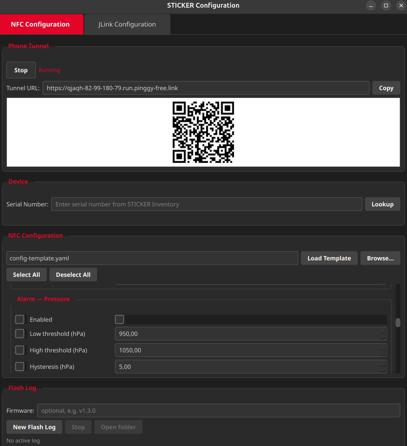Open the JLink Configuration tab

point(127,24)
